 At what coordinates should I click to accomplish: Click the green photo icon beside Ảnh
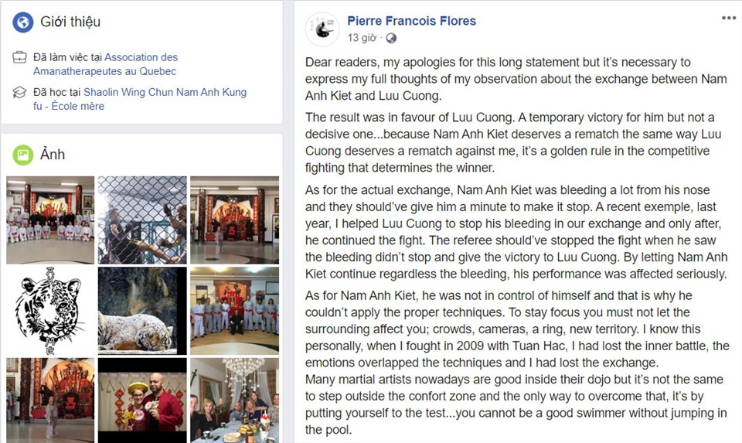22,155
